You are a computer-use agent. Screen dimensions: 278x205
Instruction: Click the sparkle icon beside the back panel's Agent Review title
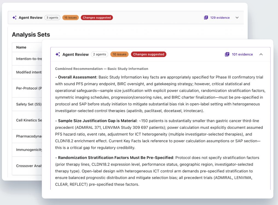click(x=14, y=18)
